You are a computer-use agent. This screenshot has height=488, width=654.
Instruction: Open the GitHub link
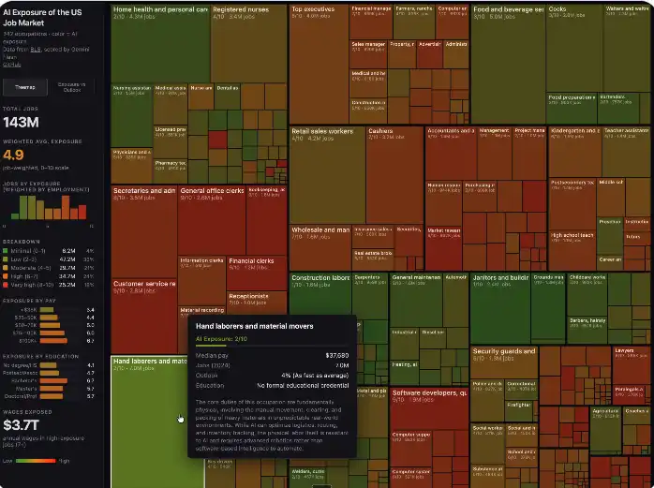10,65
